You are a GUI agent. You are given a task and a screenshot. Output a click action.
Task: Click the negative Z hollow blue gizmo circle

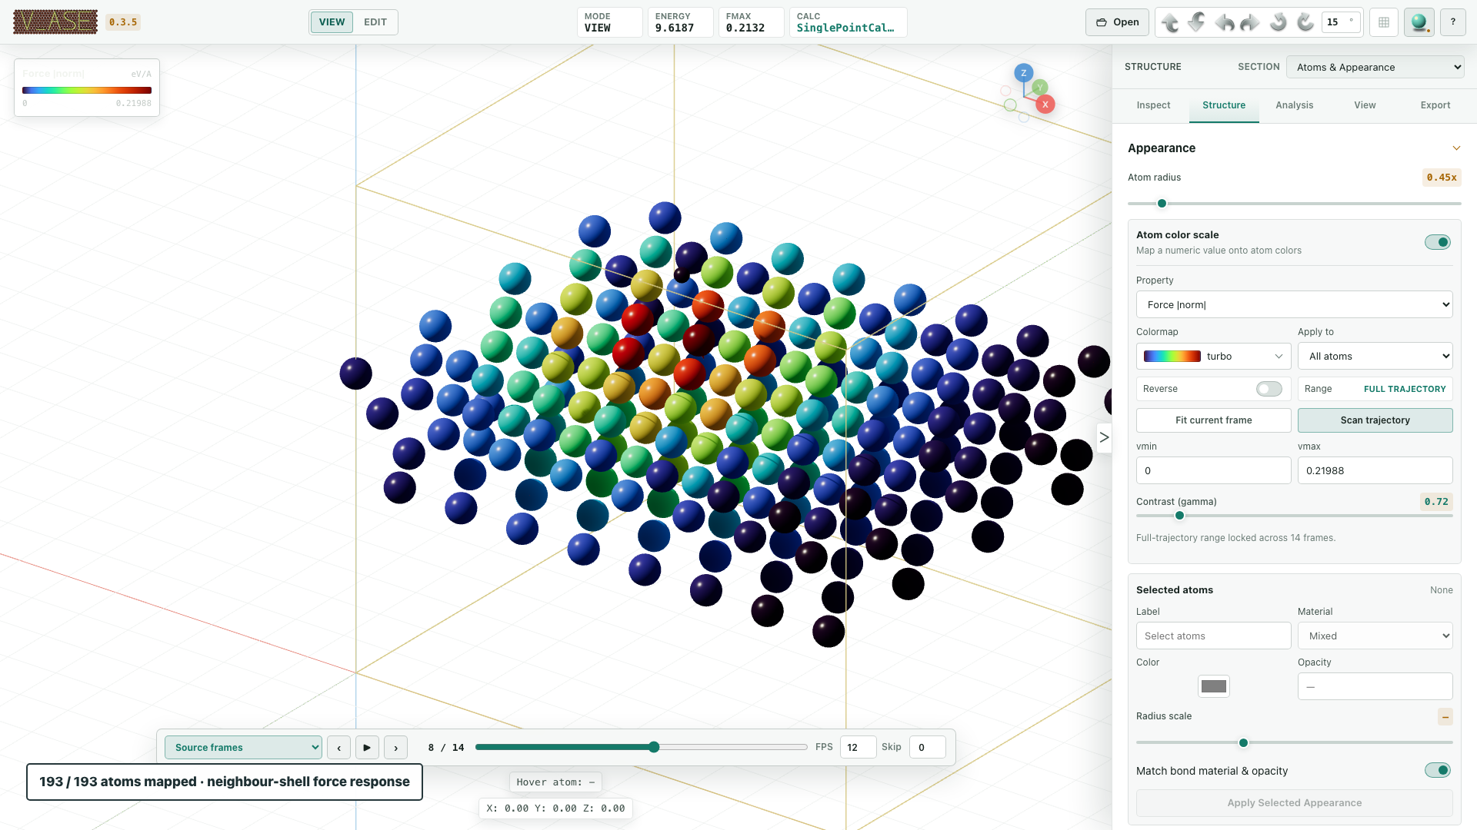(1024, 118)
